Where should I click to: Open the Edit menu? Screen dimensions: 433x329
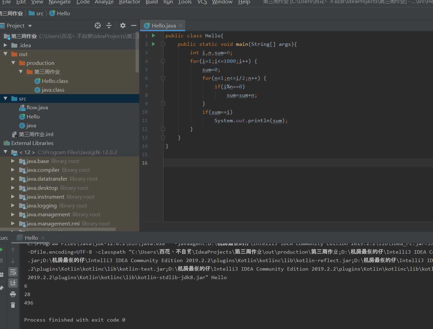[x=21, y=2]
